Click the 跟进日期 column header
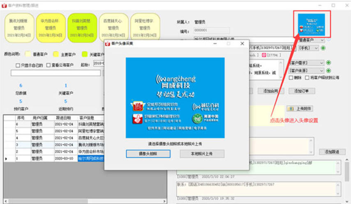 [x=64, y=118]
